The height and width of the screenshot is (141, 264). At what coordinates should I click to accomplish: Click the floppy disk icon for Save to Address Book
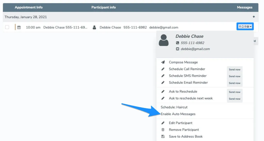coord(163,136)
